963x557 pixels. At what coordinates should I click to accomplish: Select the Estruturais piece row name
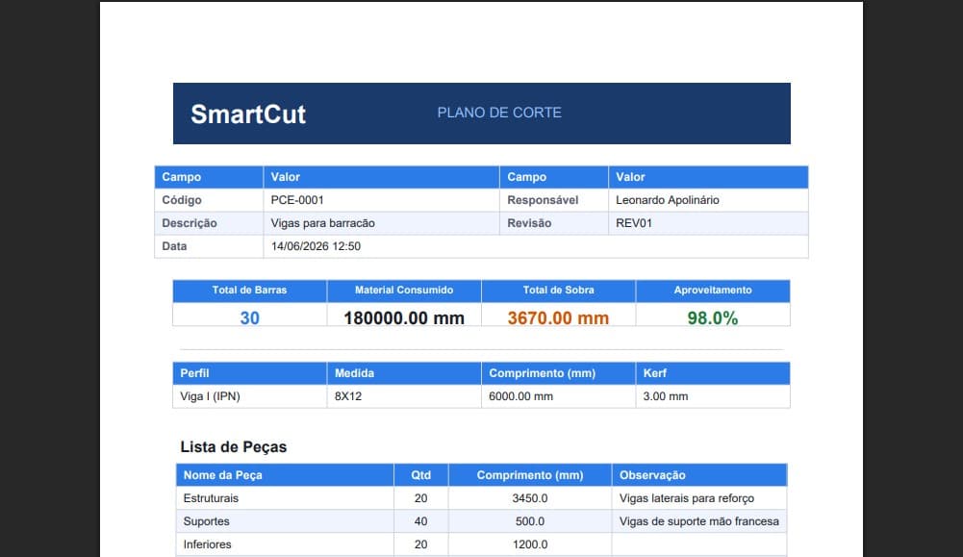coord(211,498)
